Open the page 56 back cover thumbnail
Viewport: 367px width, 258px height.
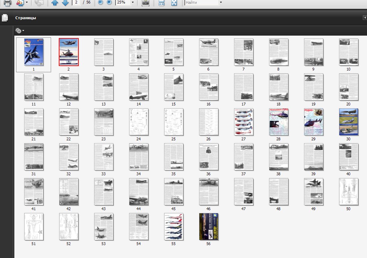pos(209,227)
